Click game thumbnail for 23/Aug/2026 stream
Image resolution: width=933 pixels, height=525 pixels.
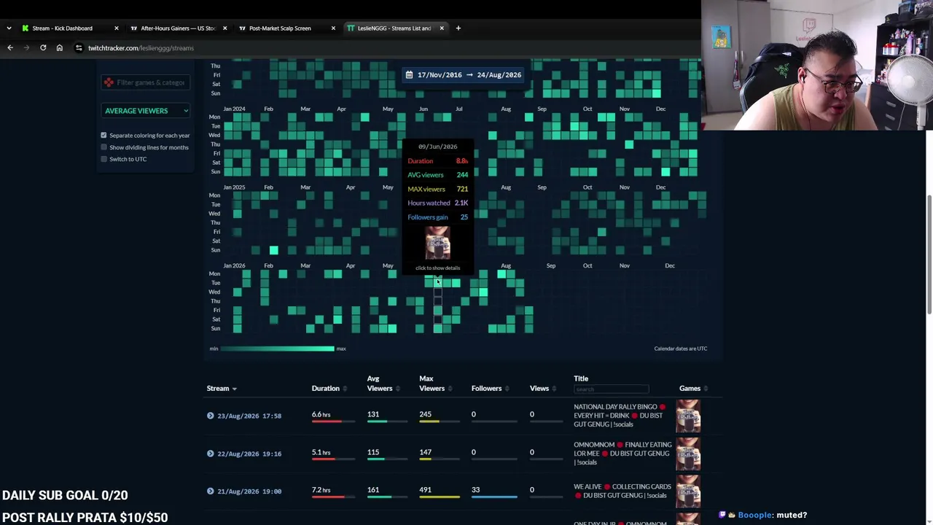(x=688, y=416)
